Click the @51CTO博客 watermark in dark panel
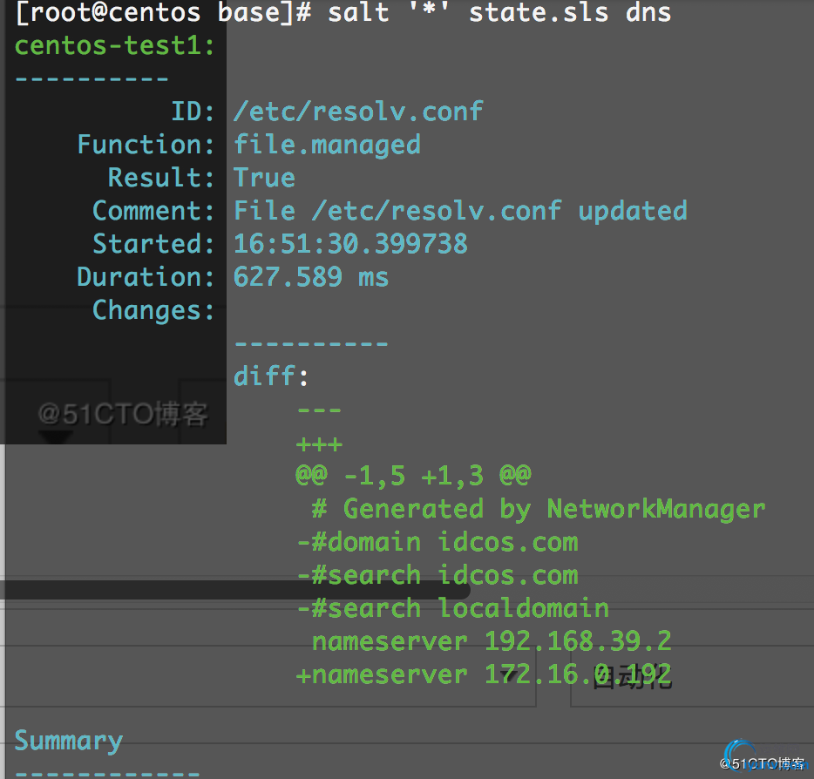 (x=123, y=414)
